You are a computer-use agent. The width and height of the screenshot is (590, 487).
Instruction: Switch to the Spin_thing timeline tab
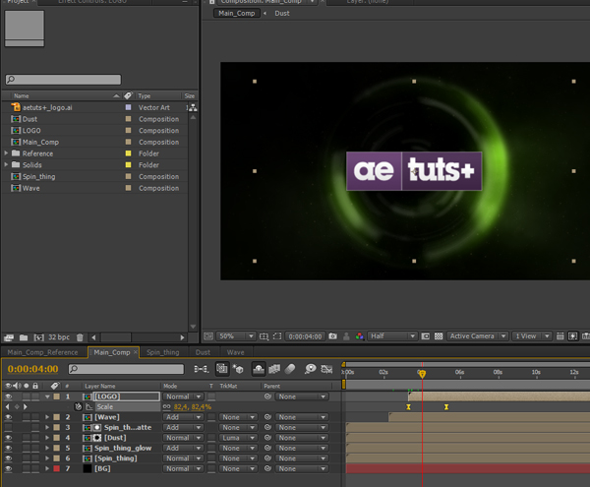click(x=163, y=352)
